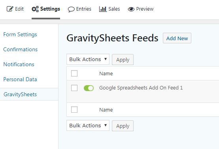
Task: Open the Google Spreadsheets Add On Feed 1 entry
Action: point(141,88)
